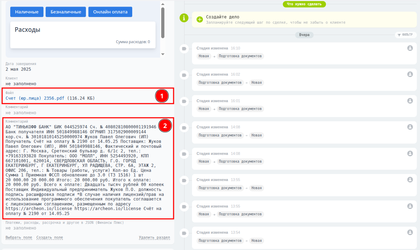Click the Удалить раздел link

pyautogui.click(x=154, y=237)
